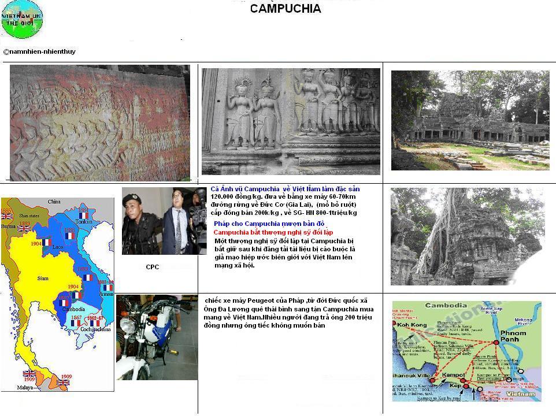Open the Peugeot motorbike photo

[157, 337]
